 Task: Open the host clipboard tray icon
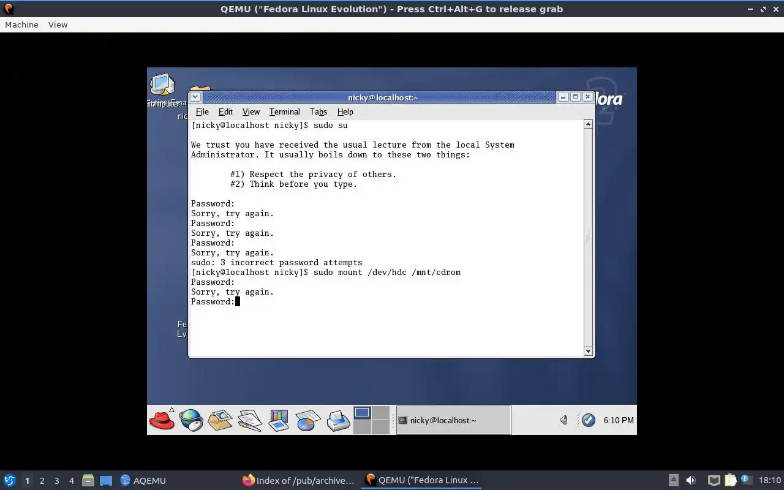click(730, 480)
